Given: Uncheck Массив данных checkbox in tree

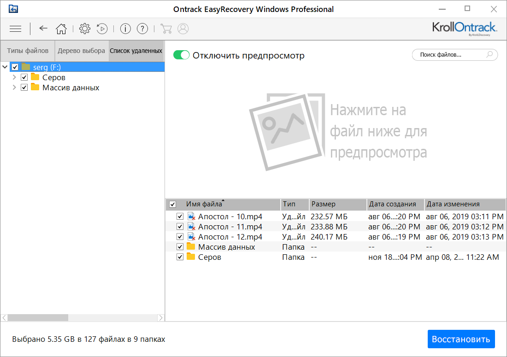Looking at the screenshot, I should click(x=24, y=88).
